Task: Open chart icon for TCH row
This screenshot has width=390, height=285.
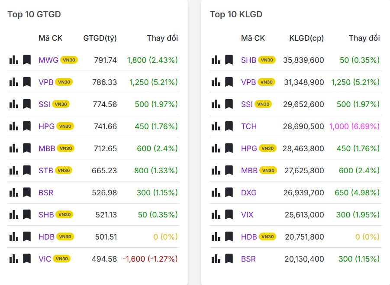Action: pos(216,126)
